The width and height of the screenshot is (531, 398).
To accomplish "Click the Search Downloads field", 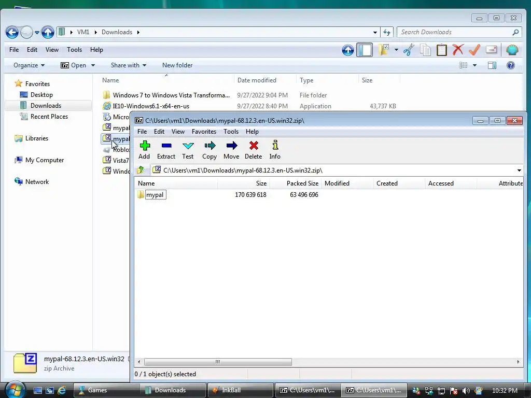I will tap(456, 32).
